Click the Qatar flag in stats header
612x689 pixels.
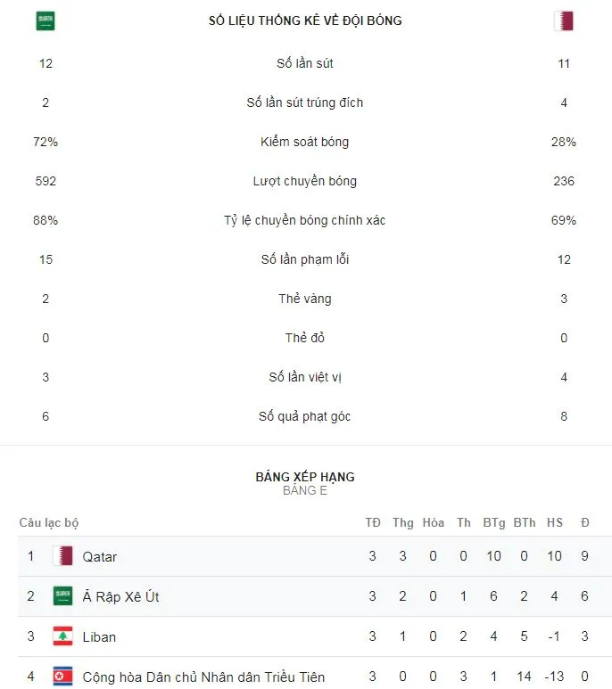[x=563, y=21]
